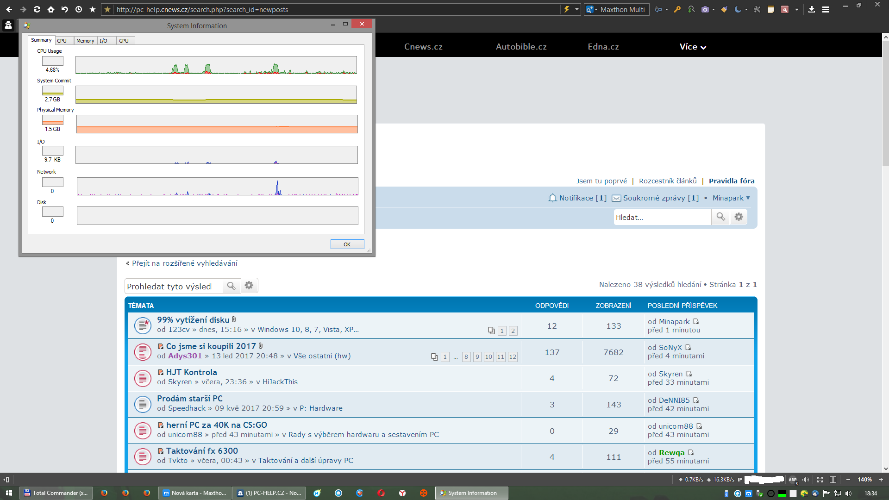This screenshot has height=500, width=889.
Task: Increase page zoom with plus button
Action: [881, 480]
